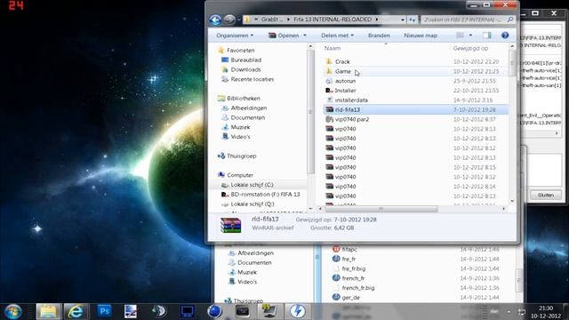The height and width of the screenshot is (320, 569).
Task: Expand the Openen dropdown arrow
Action: pos(304,36)
